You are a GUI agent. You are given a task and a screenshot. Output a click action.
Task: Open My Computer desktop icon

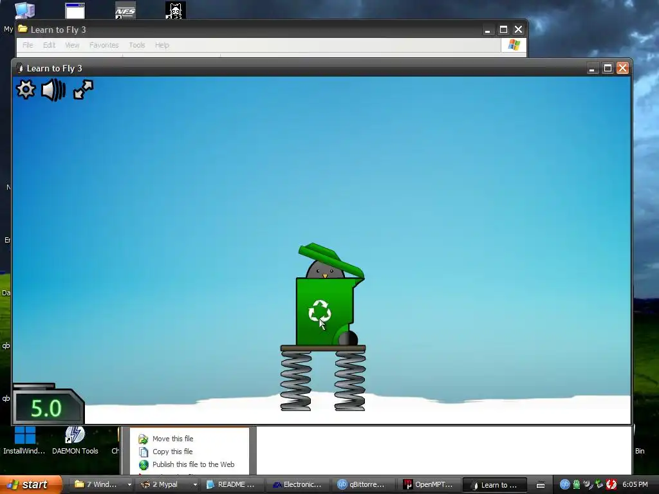click(x=25, y=9)
